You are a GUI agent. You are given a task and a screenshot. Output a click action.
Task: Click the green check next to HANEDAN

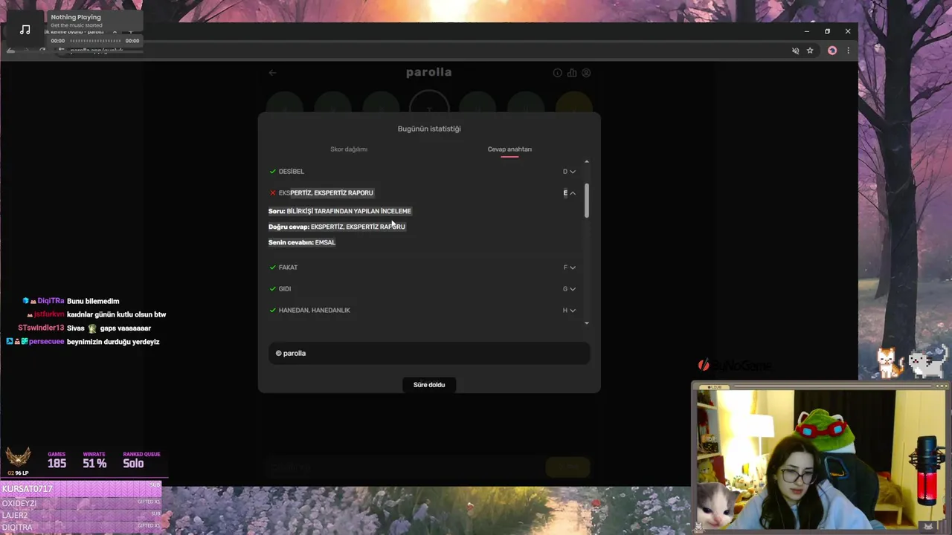[273, 311]
